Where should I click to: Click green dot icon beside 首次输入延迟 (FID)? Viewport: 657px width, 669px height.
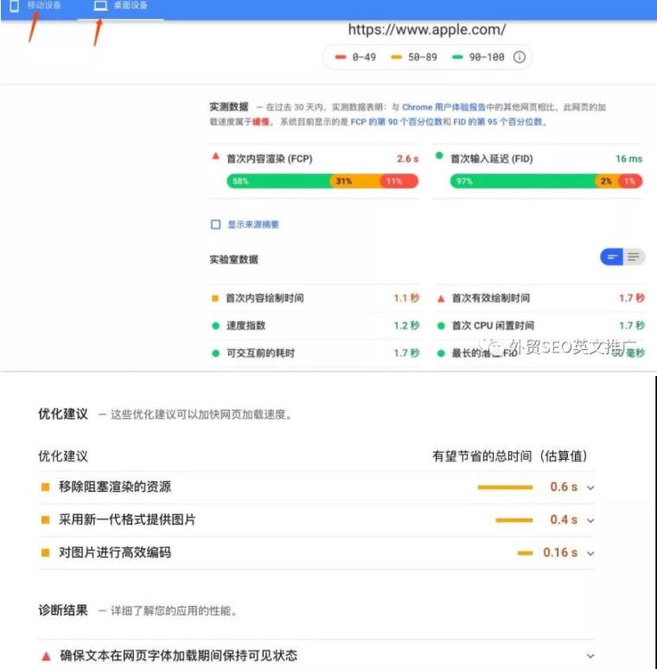(x=439, y=157)
